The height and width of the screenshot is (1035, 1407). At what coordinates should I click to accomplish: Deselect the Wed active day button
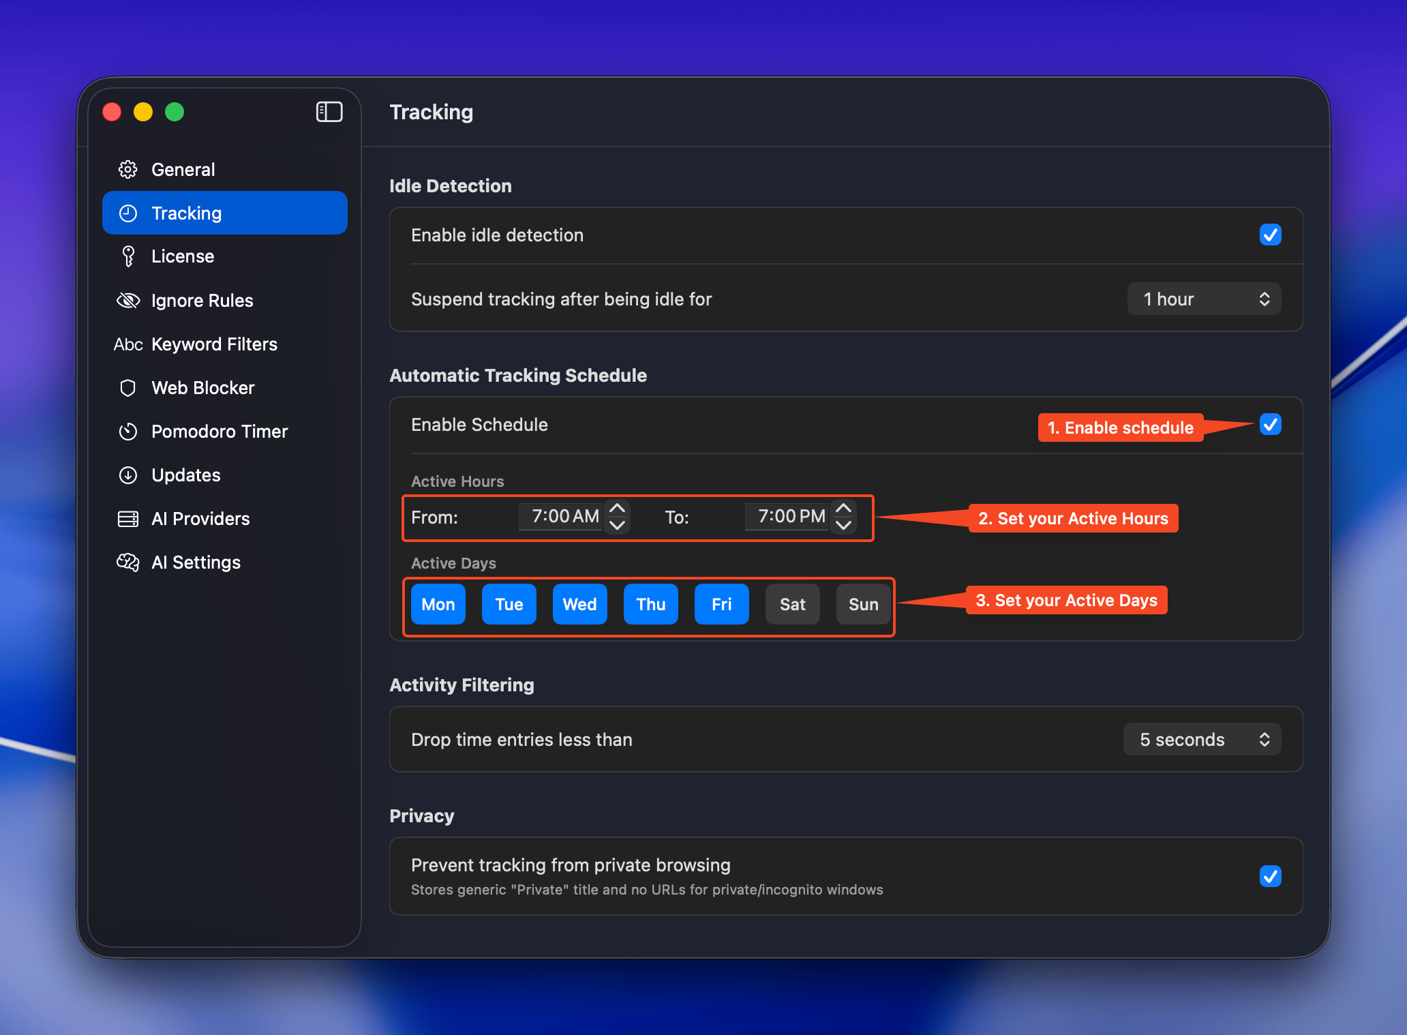[579, 604]
